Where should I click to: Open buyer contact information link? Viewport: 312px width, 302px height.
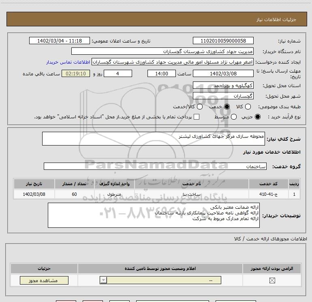click(68, 62)
